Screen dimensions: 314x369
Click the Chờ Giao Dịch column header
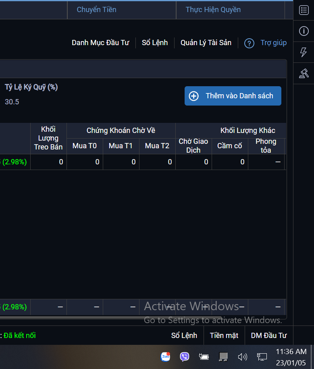click(x=193, y=146)
